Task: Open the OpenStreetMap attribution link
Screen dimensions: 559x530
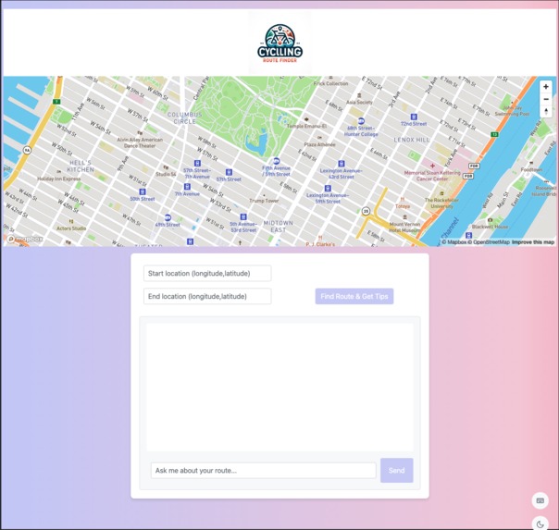Action: [x=489, y=242]
